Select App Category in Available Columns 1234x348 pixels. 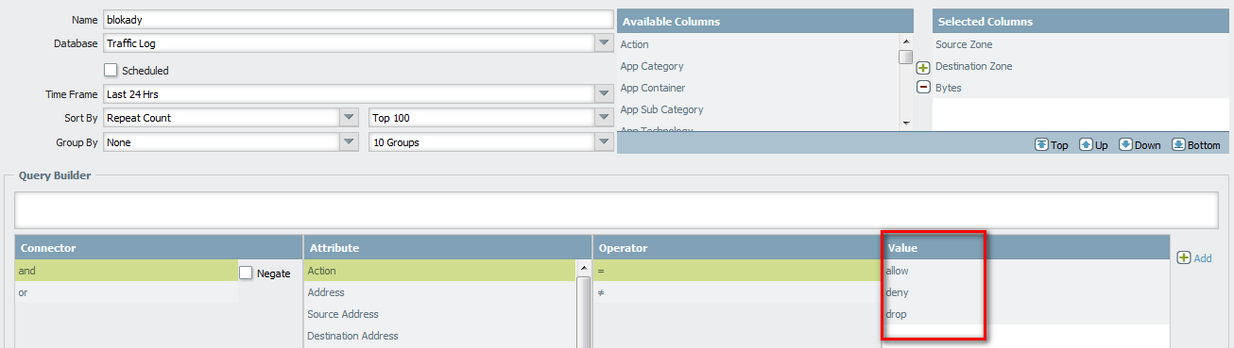tap(757, 66)
